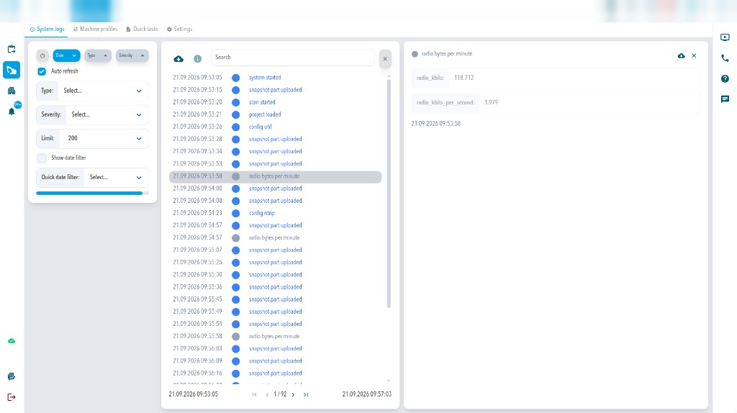Go to previous page of logs
The image size is (737, 413).
tap(267, 395)
